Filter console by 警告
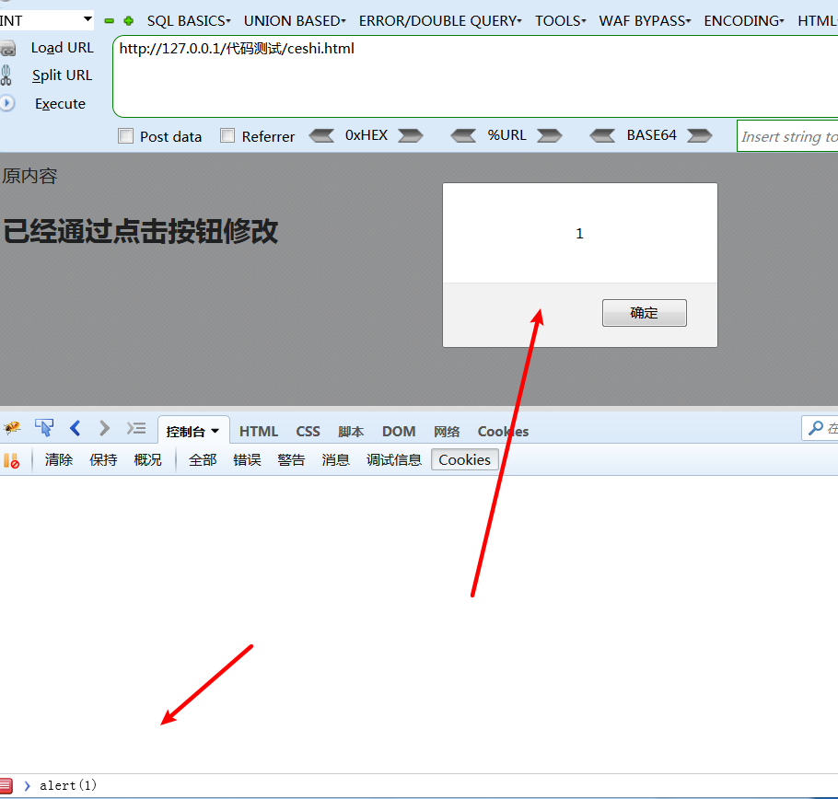838x799 pixels. [x=291, y=460]
